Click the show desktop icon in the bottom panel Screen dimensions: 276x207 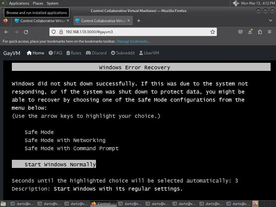click(3, 204)
